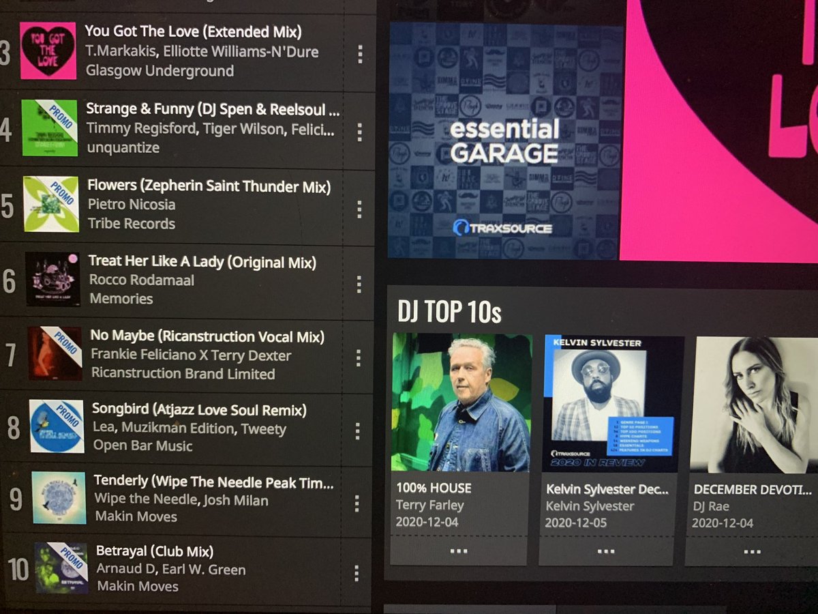Click Betrayal track cover artwork

coord(61,568)
